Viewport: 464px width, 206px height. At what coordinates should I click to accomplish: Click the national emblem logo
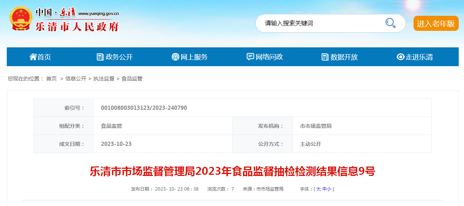coord(21,18)
